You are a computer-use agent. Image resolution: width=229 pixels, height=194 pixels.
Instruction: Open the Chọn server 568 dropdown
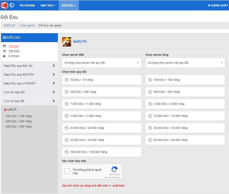tap(102, 63)
